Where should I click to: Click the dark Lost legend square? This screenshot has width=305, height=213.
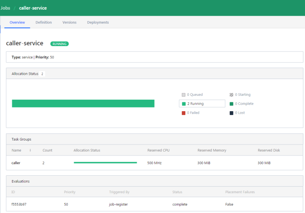tap(231, 113)
